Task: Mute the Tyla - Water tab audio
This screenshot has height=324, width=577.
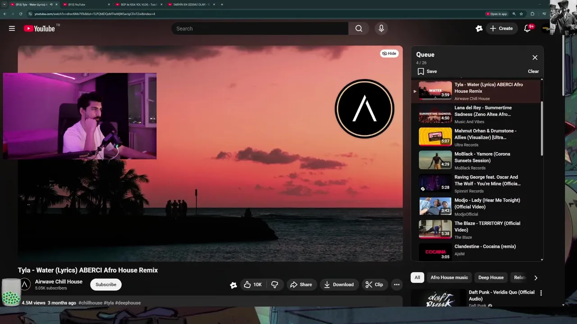Action: coord(51,4)
